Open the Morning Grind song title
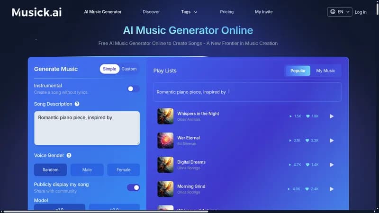Viewport: 379px width, 213px height. pos(191,186)
